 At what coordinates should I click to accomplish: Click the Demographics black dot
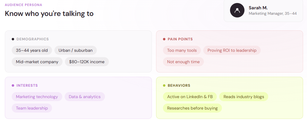[x=13, y=39]
